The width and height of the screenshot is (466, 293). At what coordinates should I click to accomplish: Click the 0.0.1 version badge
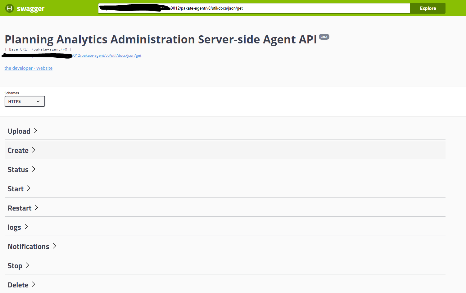tap(324, 37)
